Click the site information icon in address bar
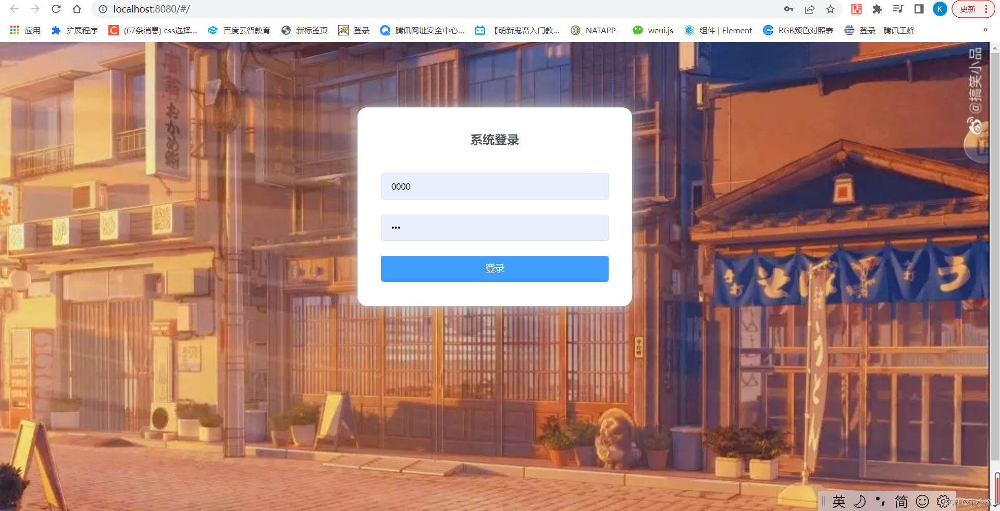This screenshot has height=511, width=1000. 103,9
